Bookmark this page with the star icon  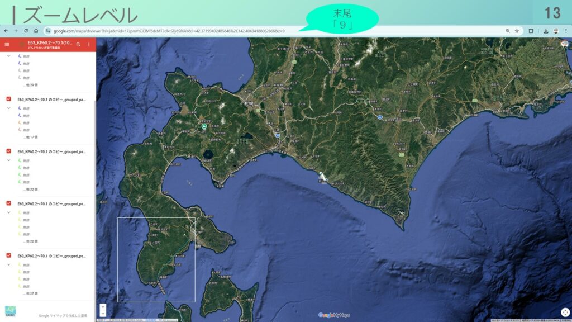(x=517, y=31)
